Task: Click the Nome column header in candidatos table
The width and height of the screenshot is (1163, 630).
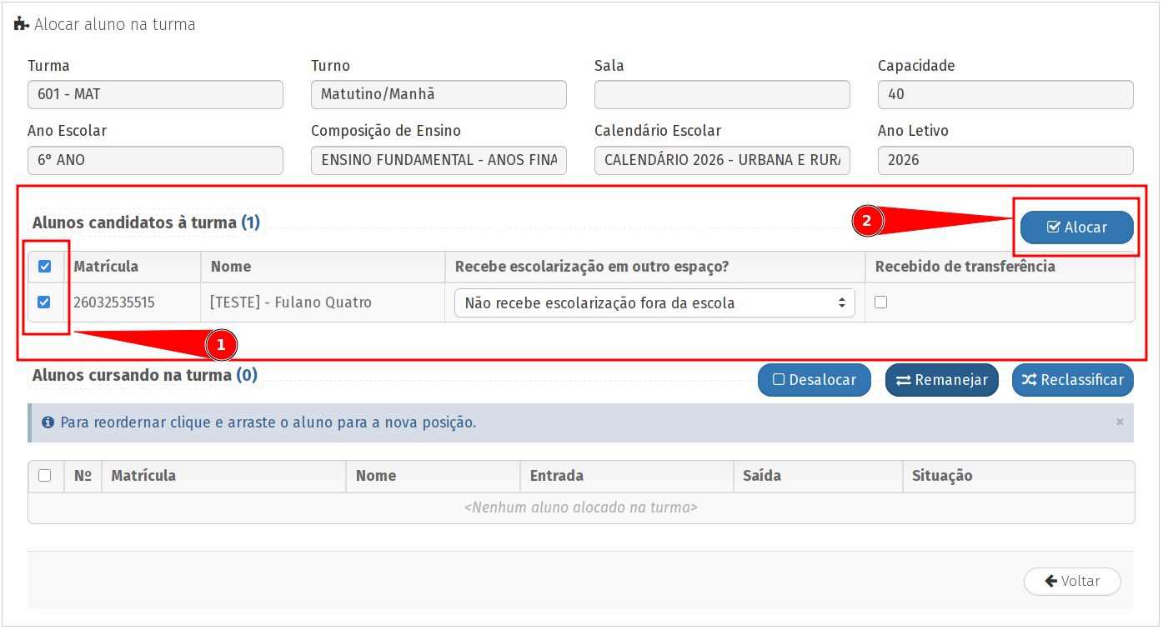Action: point(231,267)
